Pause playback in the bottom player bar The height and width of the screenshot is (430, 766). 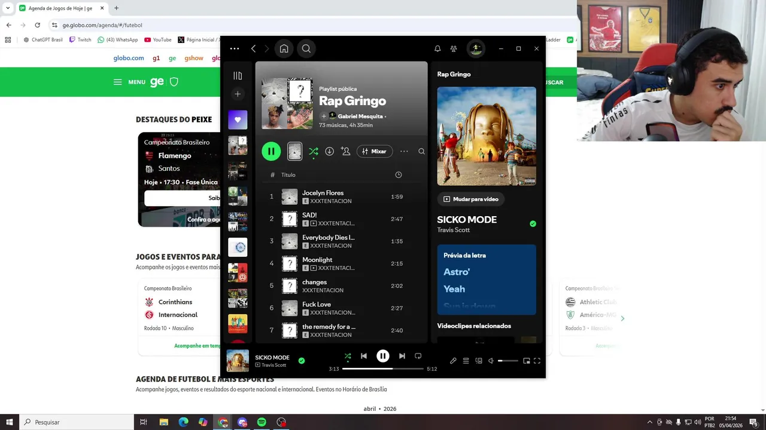[x=383, y=356]
